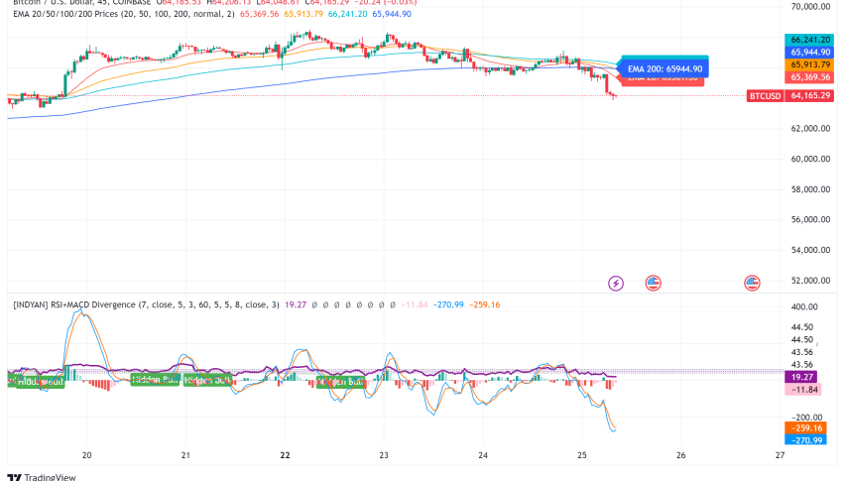Open the US flag event marker before date 26
This screenshot has height=481, width=845.
654,283
